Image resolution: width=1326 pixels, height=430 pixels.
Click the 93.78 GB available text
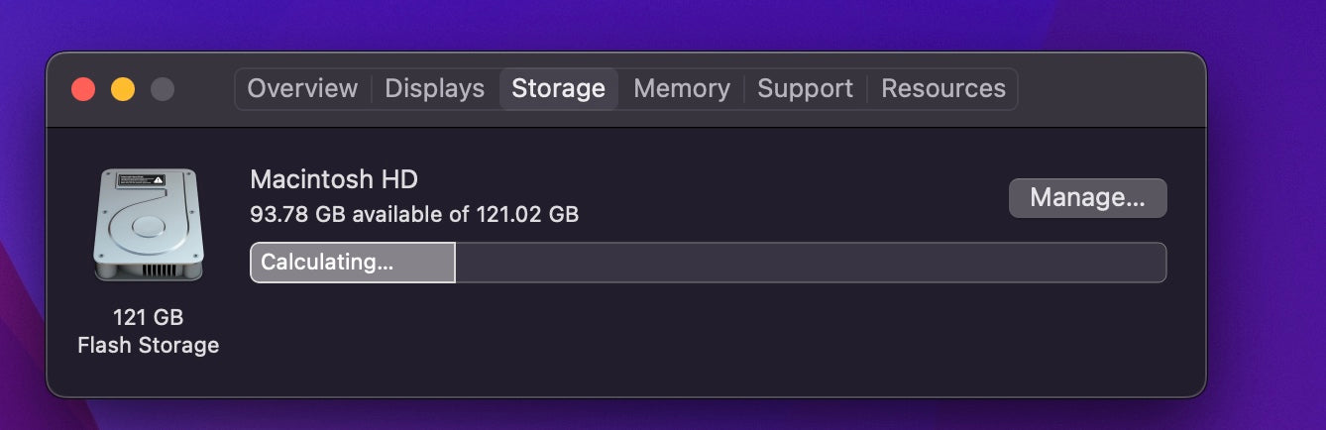[x=413, y=213]
